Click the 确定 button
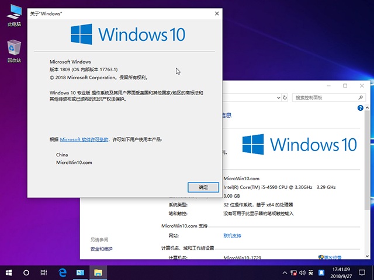 (x=203, y=187)
